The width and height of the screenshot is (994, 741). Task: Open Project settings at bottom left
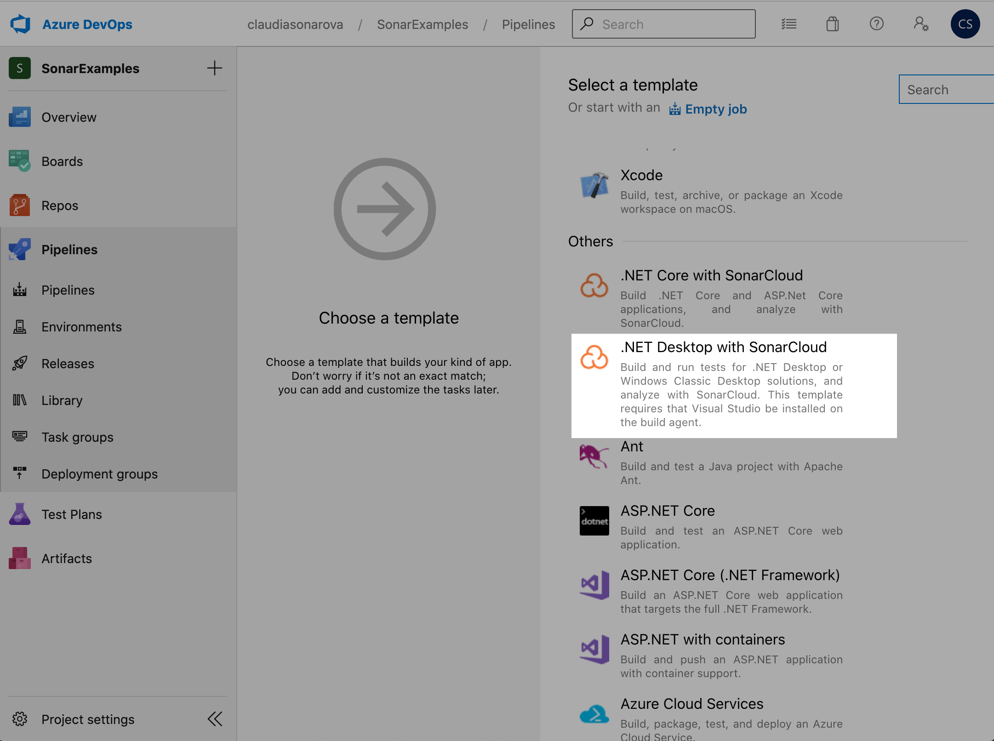pyautogui.click(x=88, y=718)
